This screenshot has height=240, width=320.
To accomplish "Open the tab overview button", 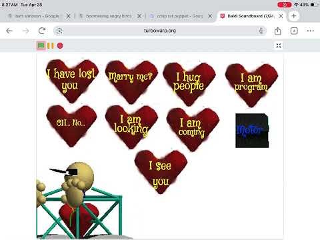I will [x=294, y=31].
